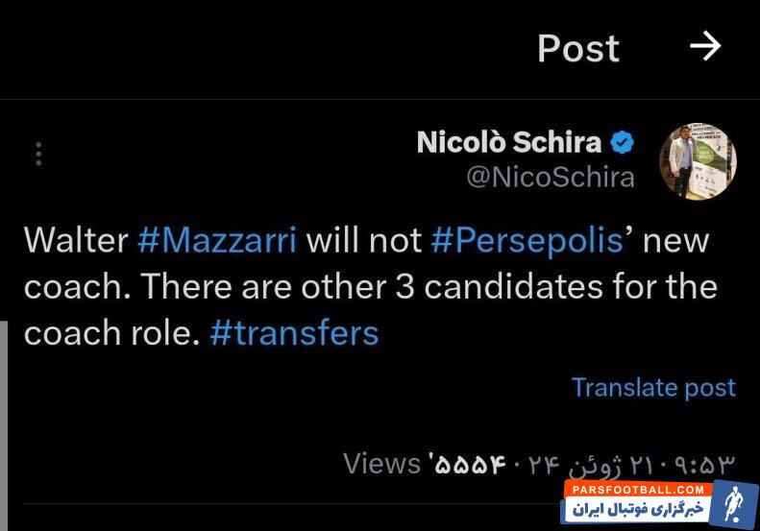Tap the back arrow beside Post
Image resolution: width=760 pixels, height=531 pixels.
click(x=705, y=46)
